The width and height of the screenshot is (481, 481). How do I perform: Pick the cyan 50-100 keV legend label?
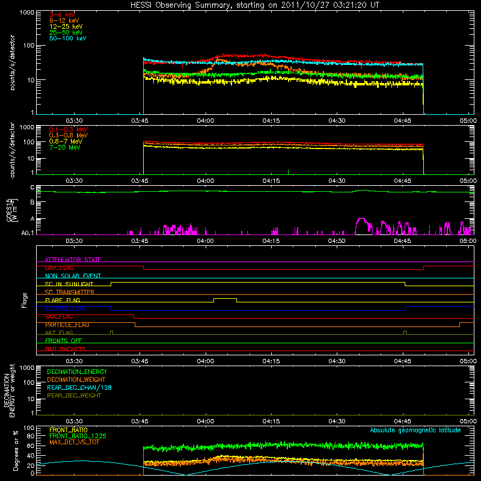(x=68, y=38)
